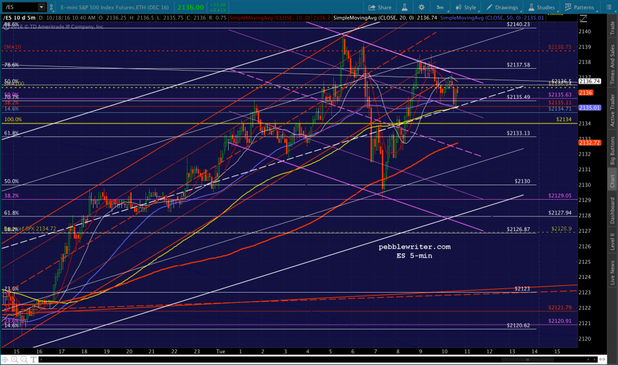Click the $2135.49 level label

click(x=518, y=97)
